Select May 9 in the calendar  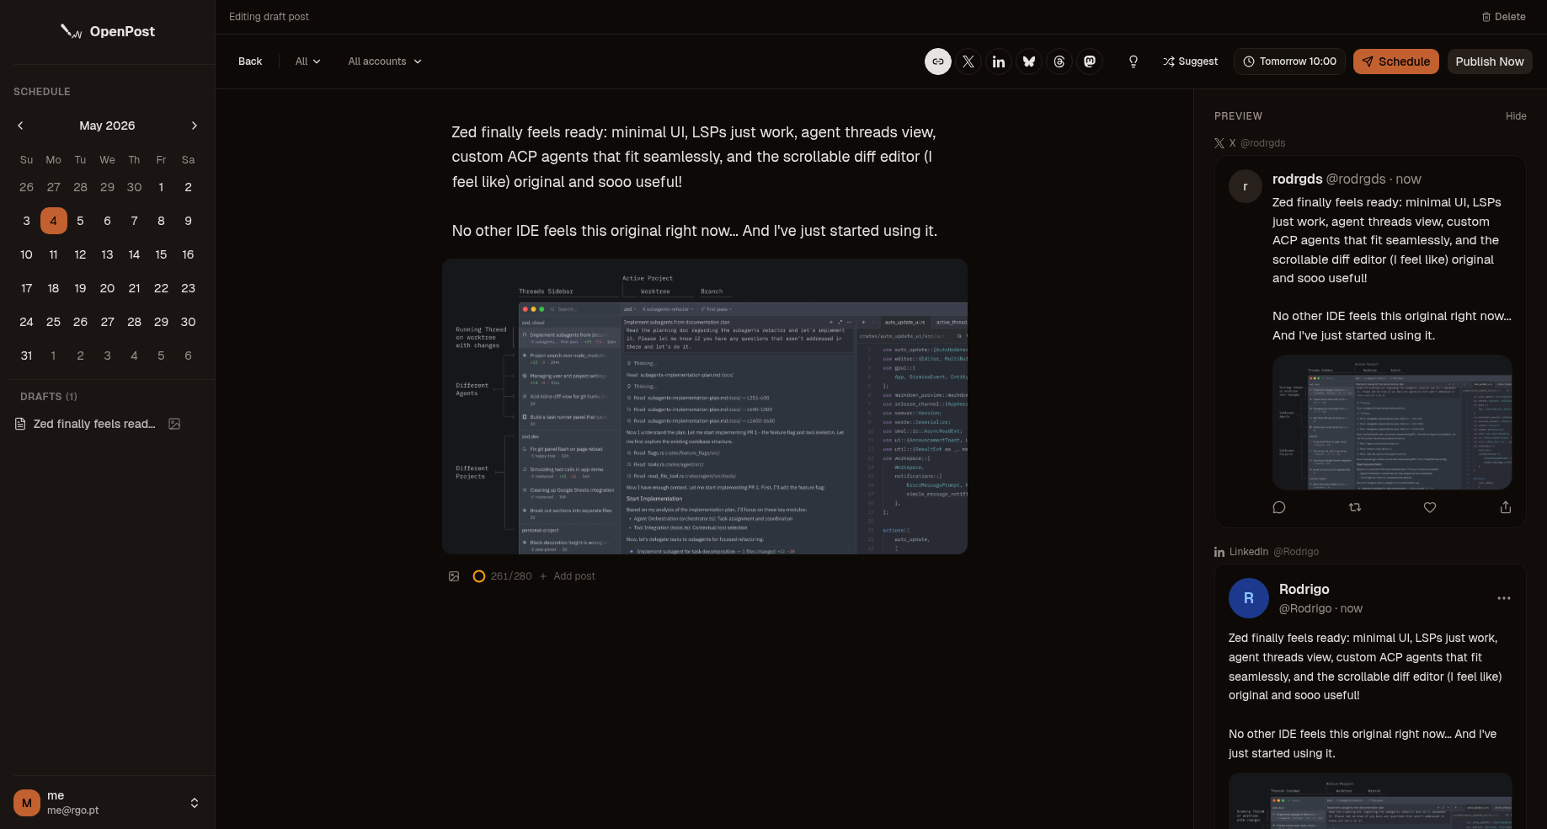(x=188, y=221)
